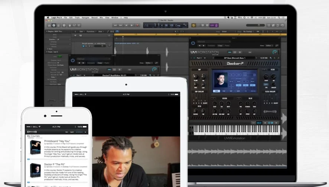Hit the red Record button

coord(137,25)
